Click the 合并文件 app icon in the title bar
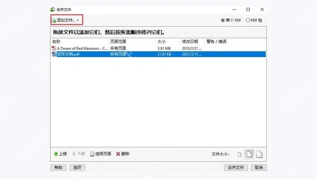 (53, 10)
